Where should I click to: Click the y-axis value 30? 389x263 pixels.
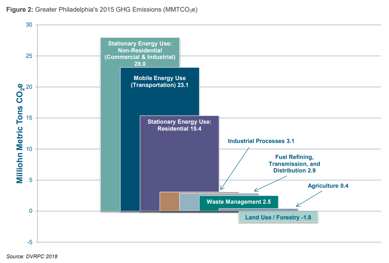pyautogui.click(x=29, y=25)
